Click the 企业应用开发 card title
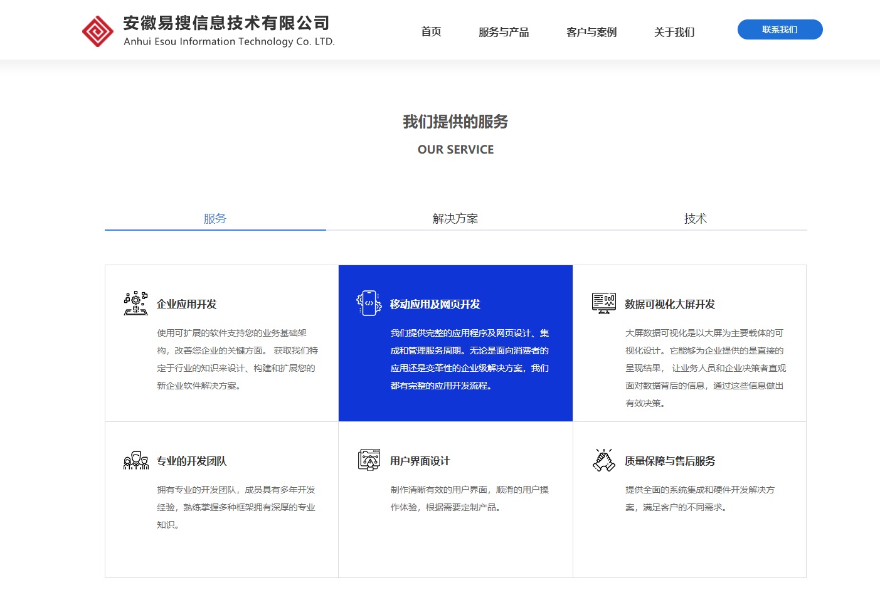 coord(186,305)
